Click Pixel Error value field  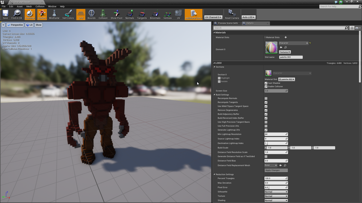click(276, 187)
